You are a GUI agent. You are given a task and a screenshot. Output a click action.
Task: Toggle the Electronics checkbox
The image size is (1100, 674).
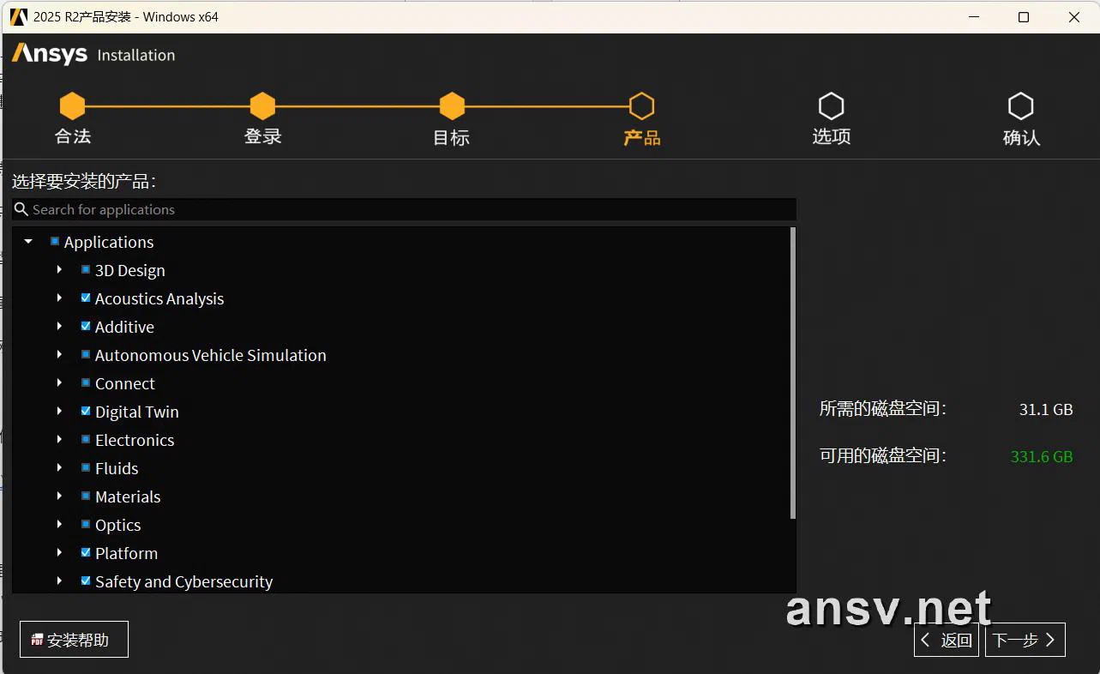click(86, 440)
